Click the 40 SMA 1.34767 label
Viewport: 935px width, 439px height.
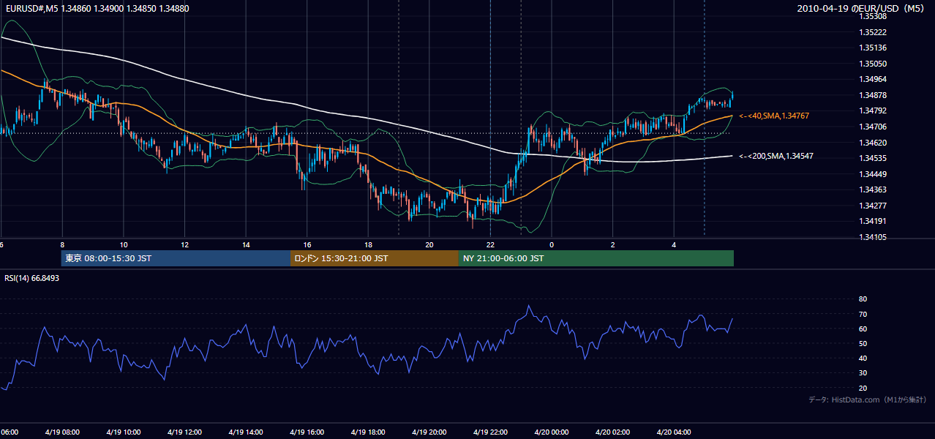(x=774, y=116)
